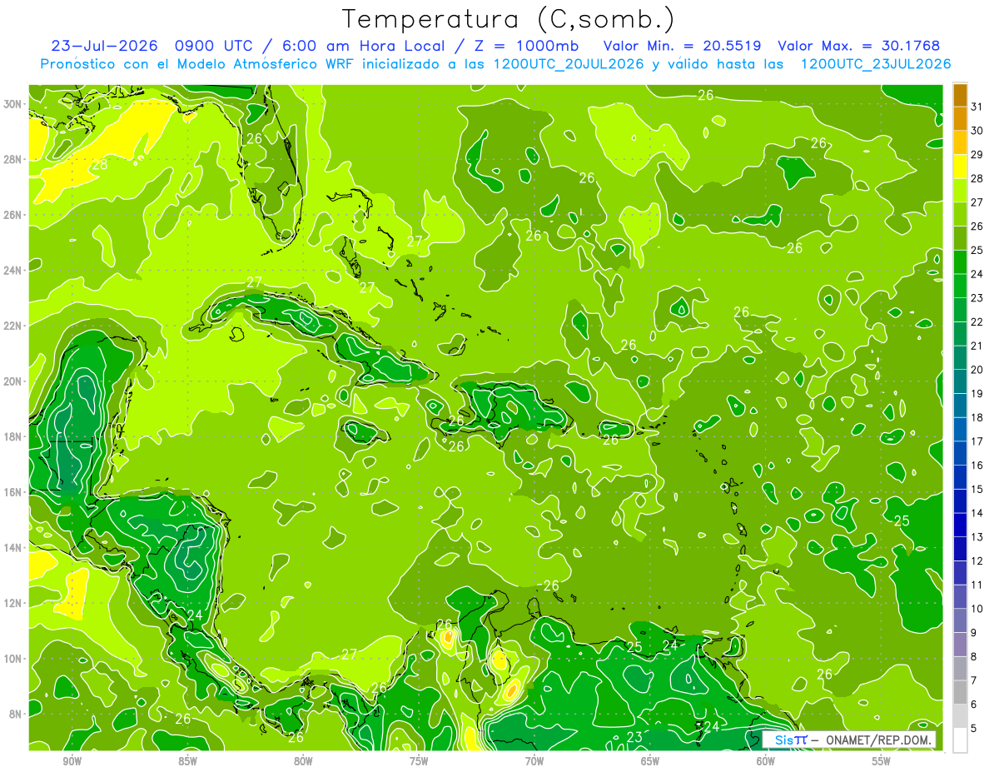This screenshot has height=772, width=999.
Task: Click the "65W" longitude axis label
Action: [x=650, y=761]
